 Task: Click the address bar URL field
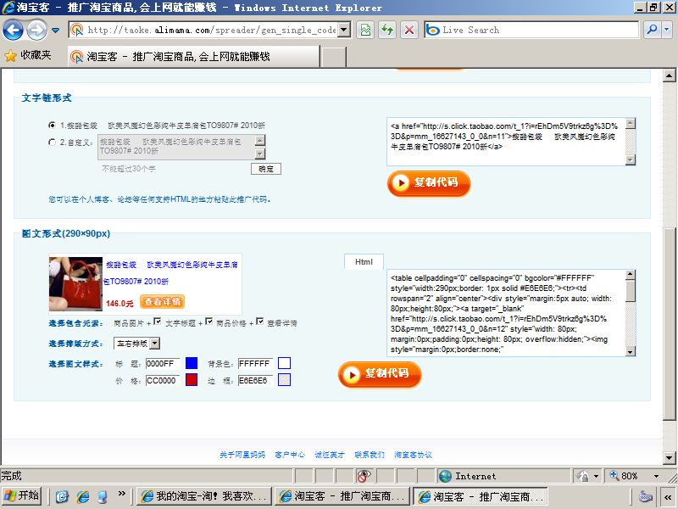click(x=203, y=30)
